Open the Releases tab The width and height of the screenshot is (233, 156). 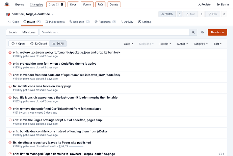click(79, 22)
